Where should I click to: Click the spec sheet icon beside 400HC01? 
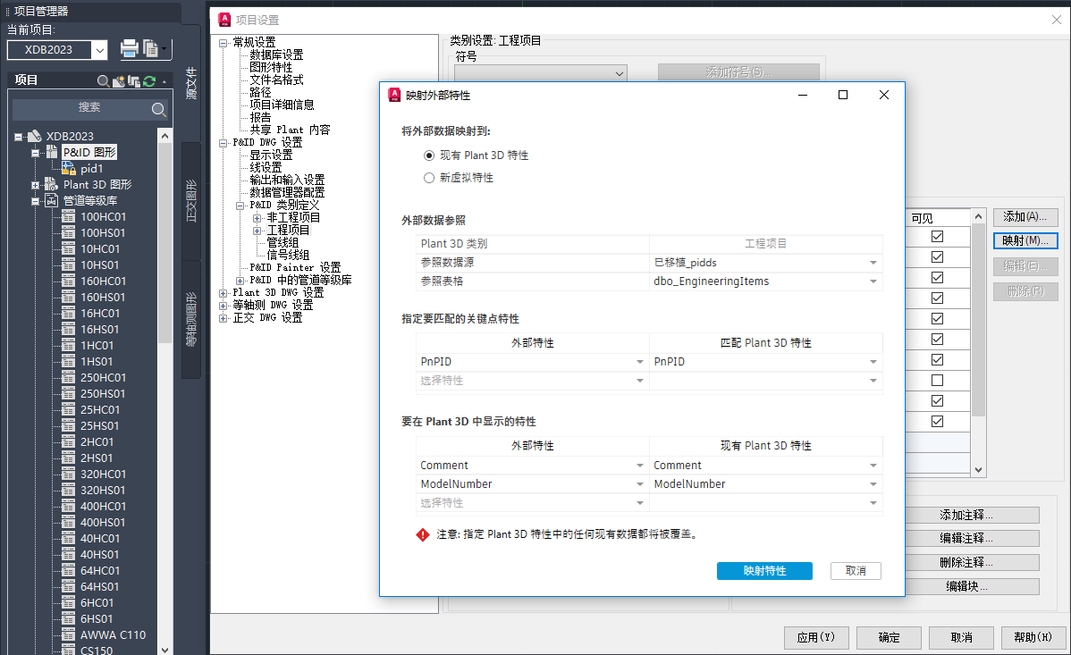point(68,506)
